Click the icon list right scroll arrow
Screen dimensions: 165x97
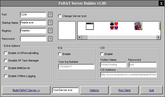point(158,37)
